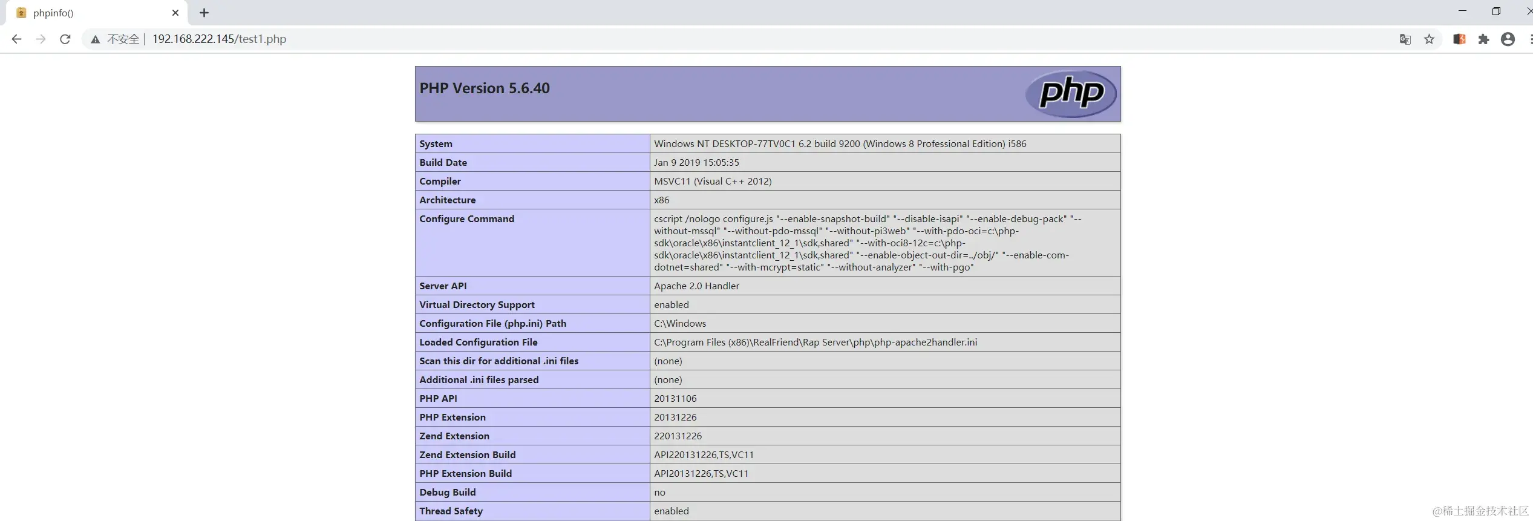Image resolution: width=1533 pixels, height=521 pixels.
Task: Select (none) value for Additional .ini files parsed
Action: pos(668,380)
